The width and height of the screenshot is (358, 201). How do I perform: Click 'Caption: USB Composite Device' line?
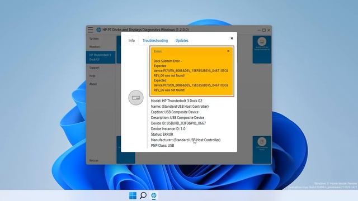(175, 112)
